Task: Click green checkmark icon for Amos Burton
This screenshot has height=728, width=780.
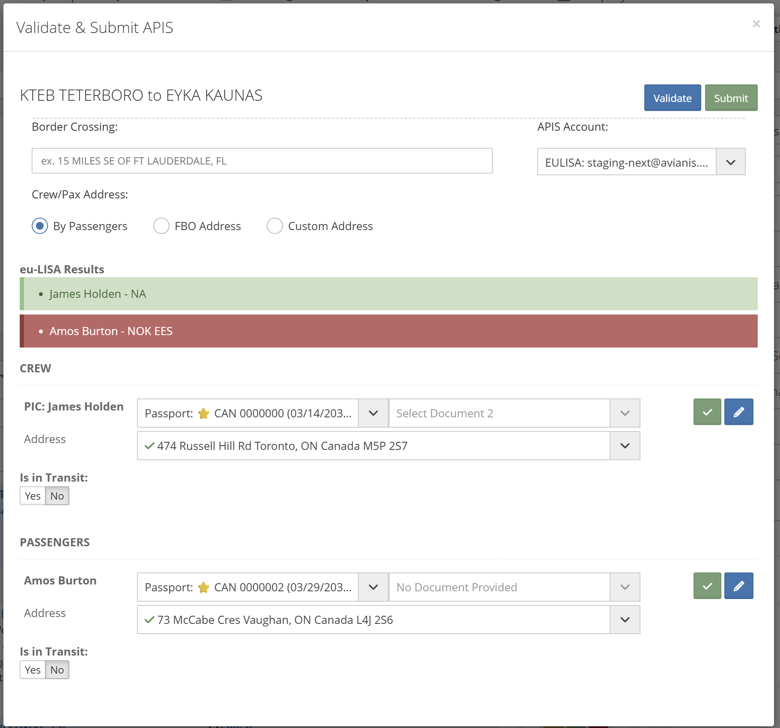Action: tap(707, 586)
